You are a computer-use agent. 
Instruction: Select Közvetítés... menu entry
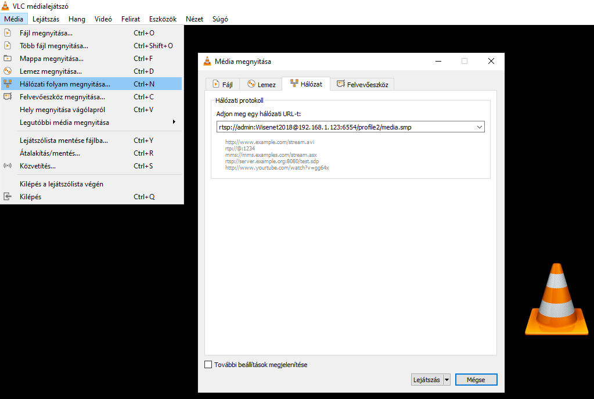coord(92,166)
